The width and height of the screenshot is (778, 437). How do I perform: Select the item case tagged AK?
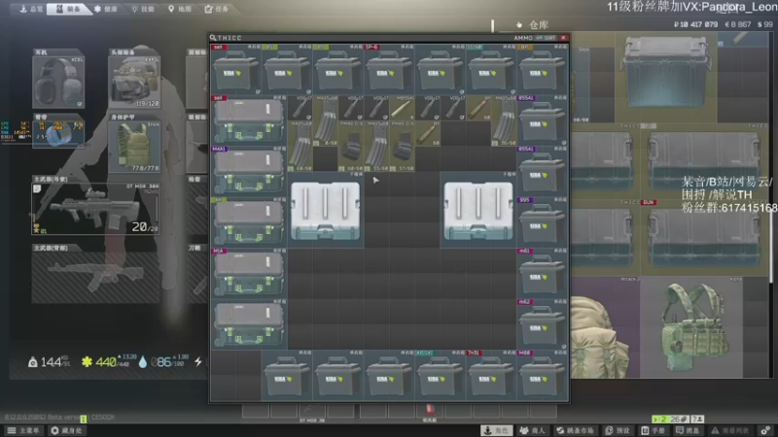point(249,222)
